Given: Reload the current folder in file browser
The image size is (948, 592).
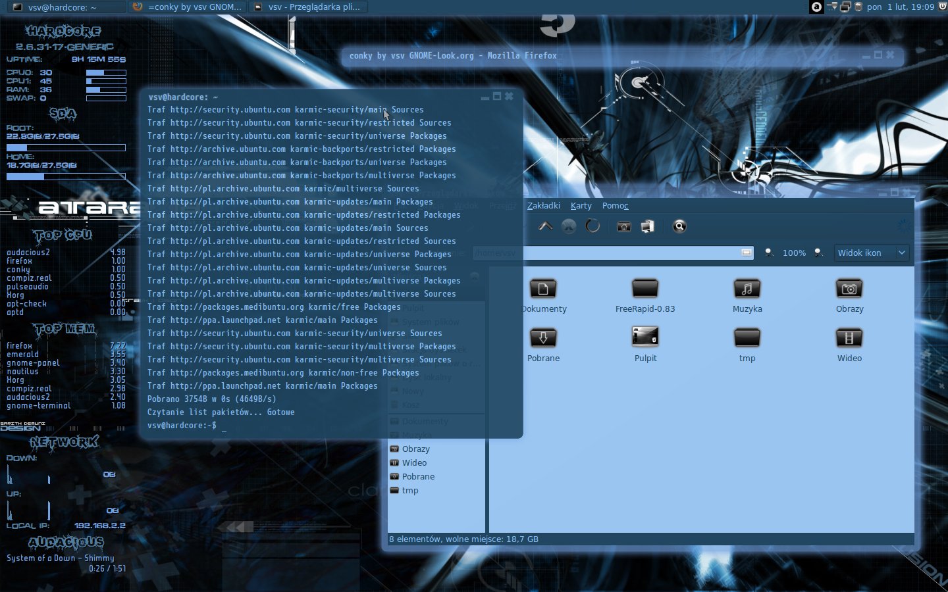Looking at the screenshot, I should tap(592, 226).
